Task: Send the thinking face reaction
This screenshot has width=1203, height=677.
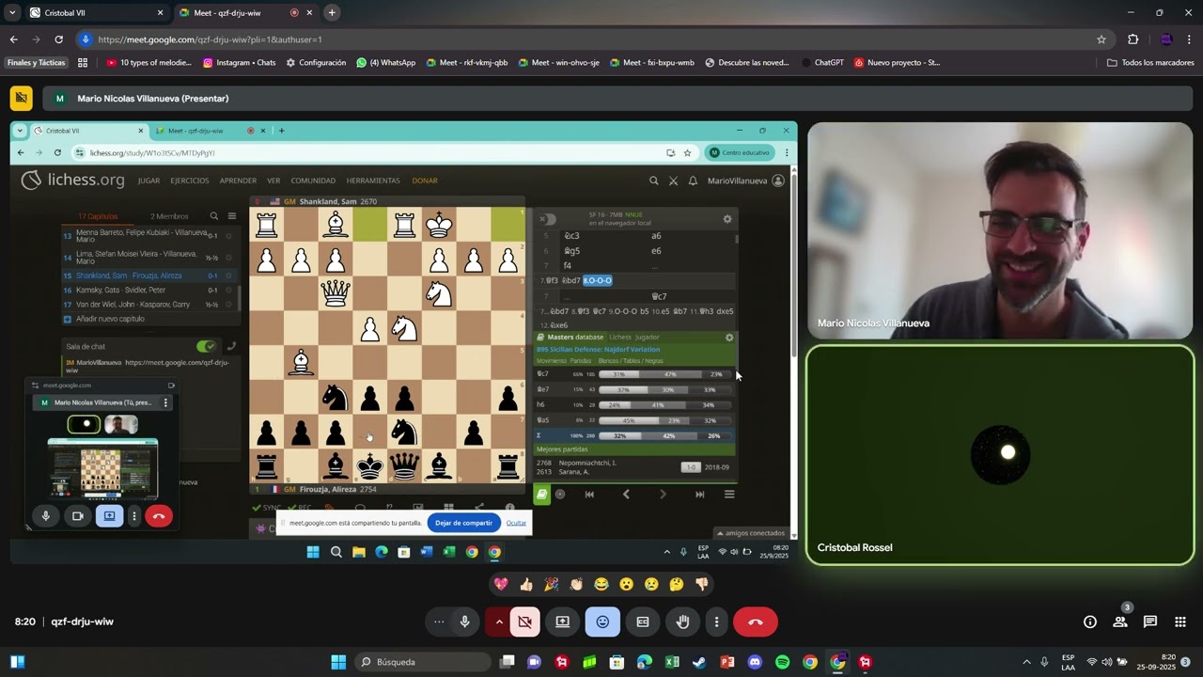Action: pyautogui.click(x=676, y=584)
